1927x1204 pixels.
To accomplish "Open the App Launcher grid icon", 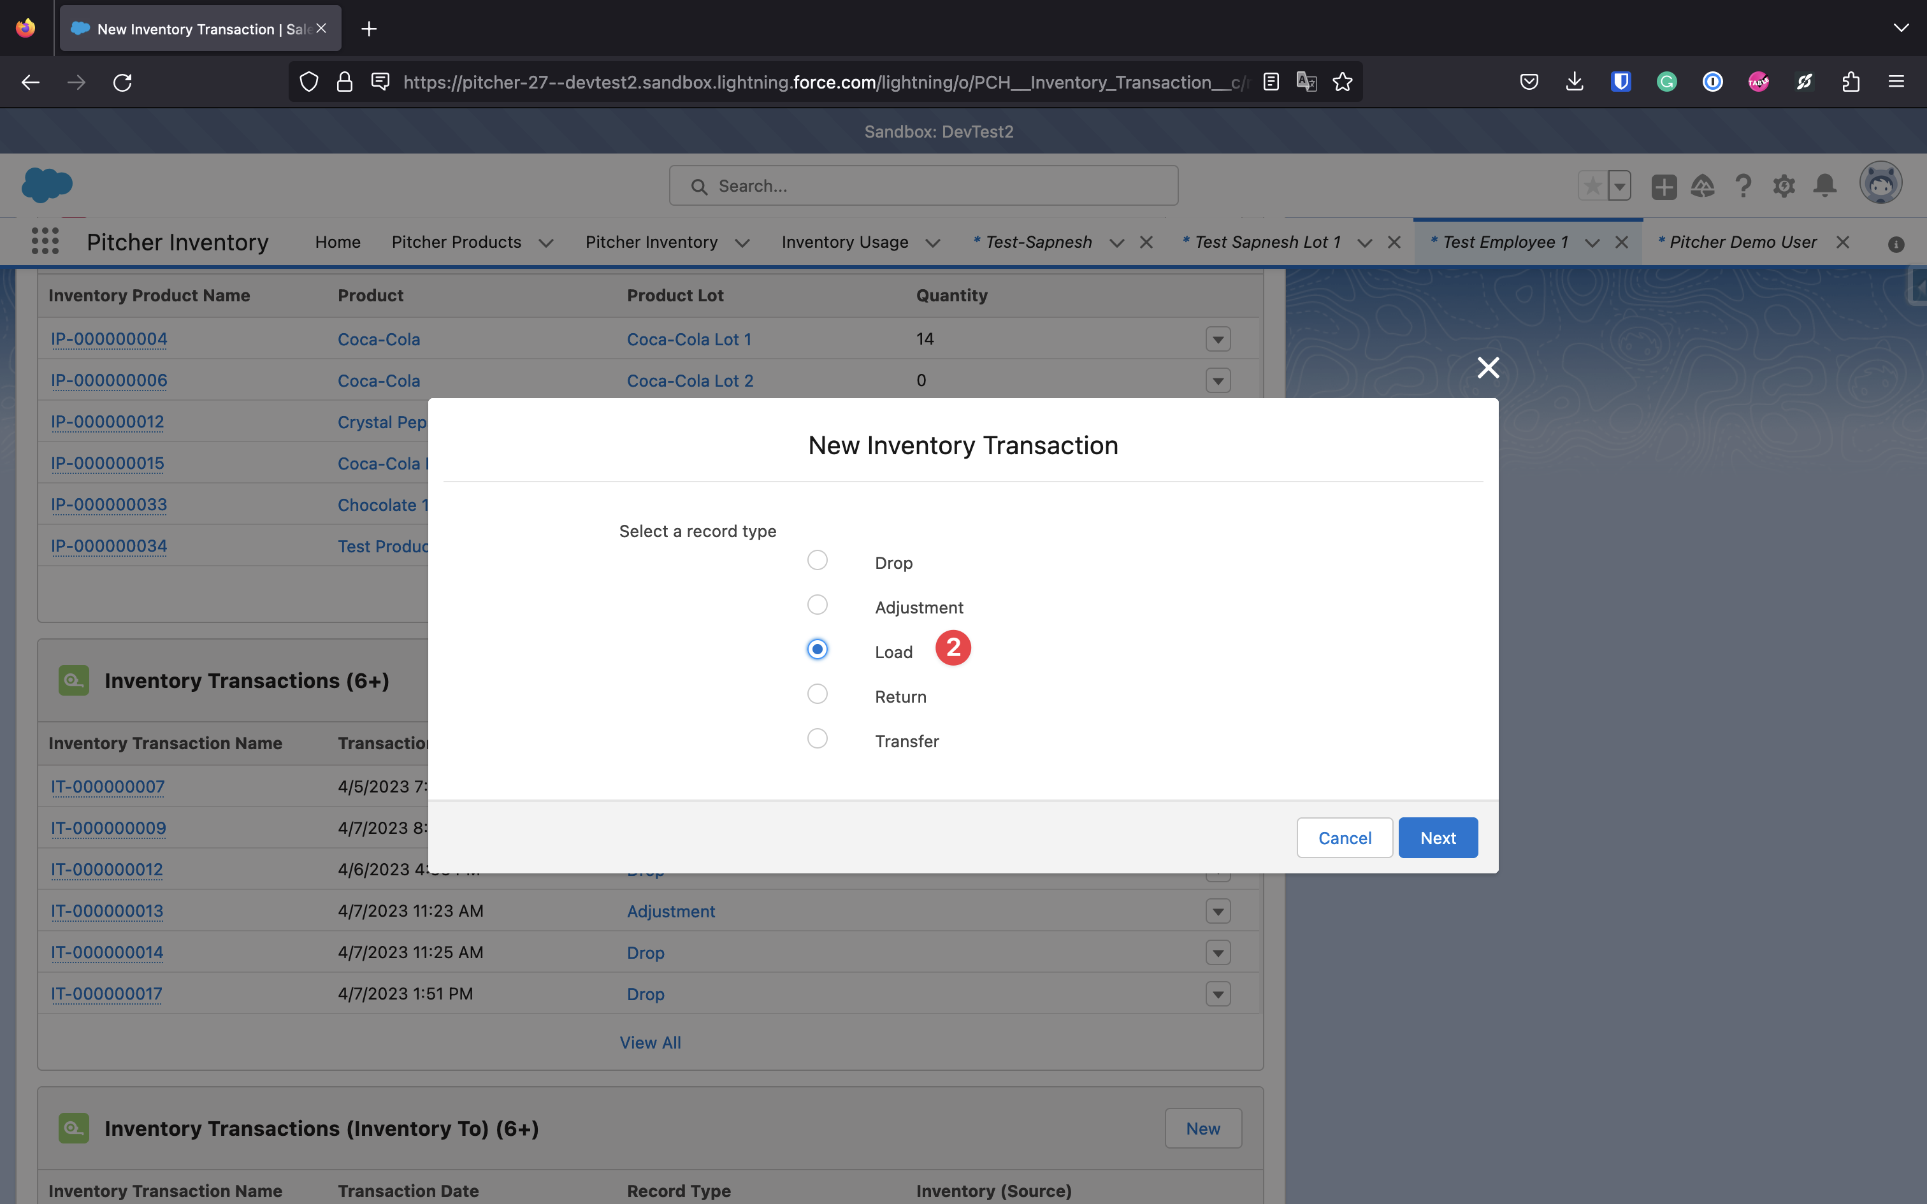I will click(45, 241).
